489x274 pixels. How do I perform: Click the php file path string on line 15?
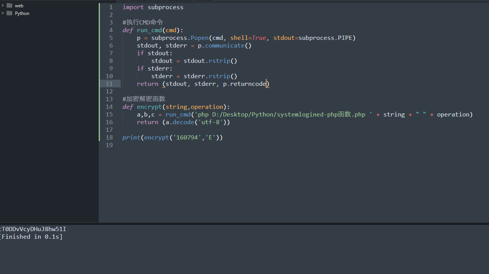click(282, 115)
